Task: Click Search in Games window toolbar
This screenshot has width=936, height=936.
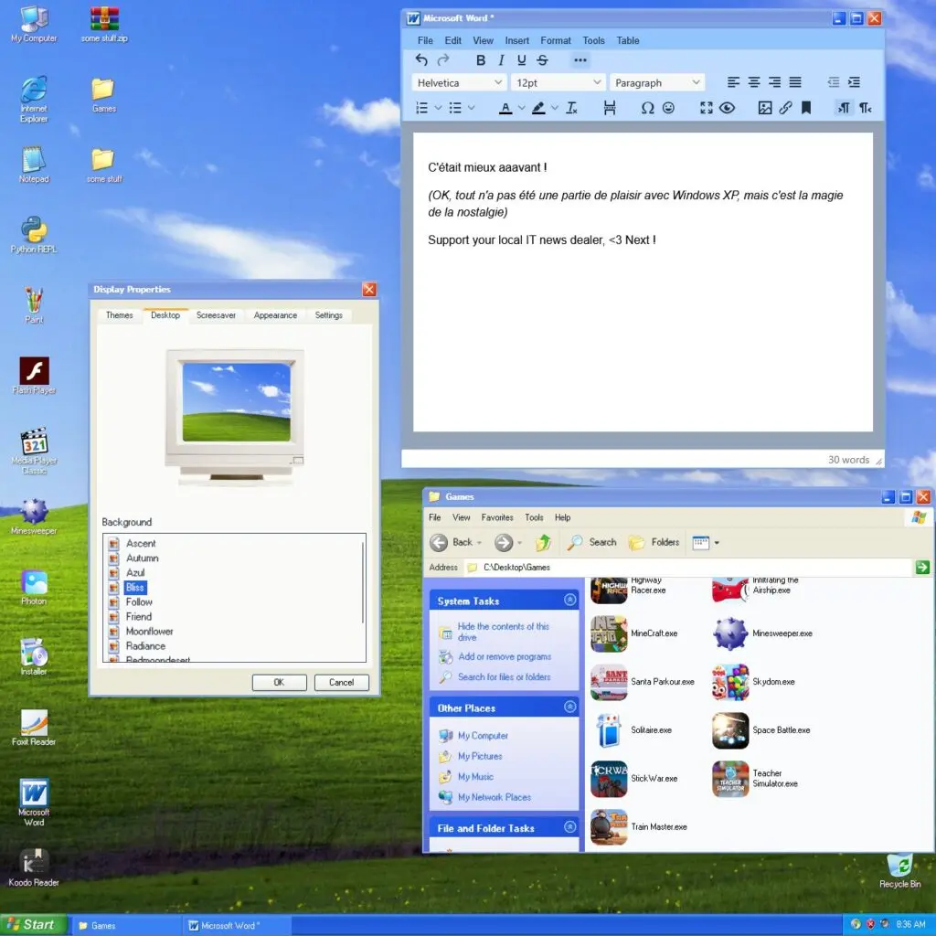Action: 591,542
